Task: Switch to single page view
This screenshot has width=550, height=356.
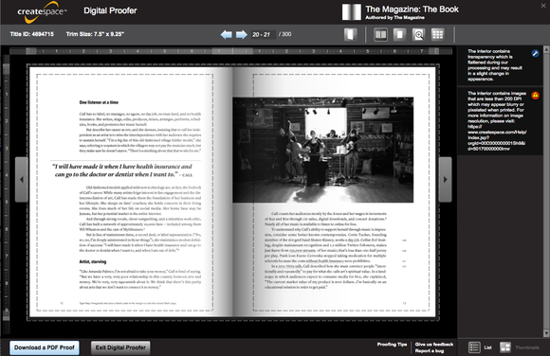Action: pos(399,34)
